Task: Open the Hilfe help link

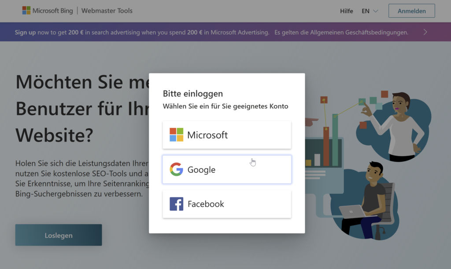Action: coord(346,11)
